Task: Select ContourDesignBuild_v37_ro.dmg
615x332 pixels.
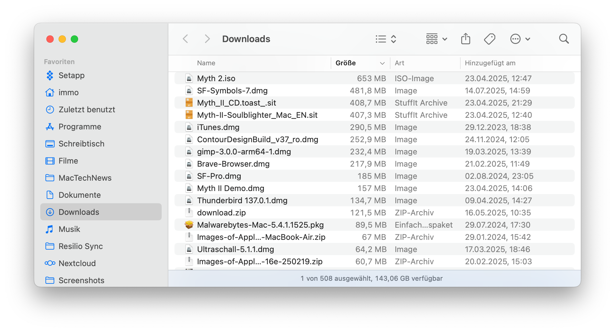Action: [x=375, y=139]
